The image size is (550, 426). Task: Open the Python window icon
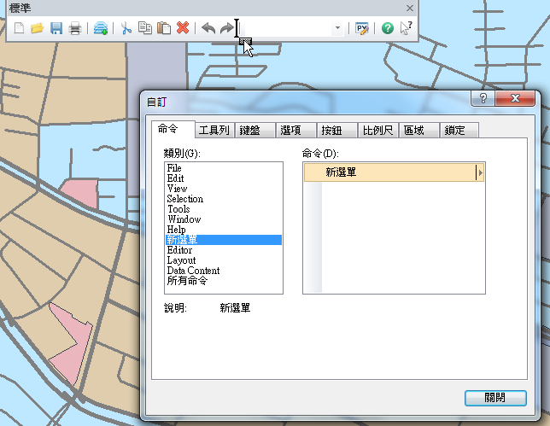click(x=362, y=28)
